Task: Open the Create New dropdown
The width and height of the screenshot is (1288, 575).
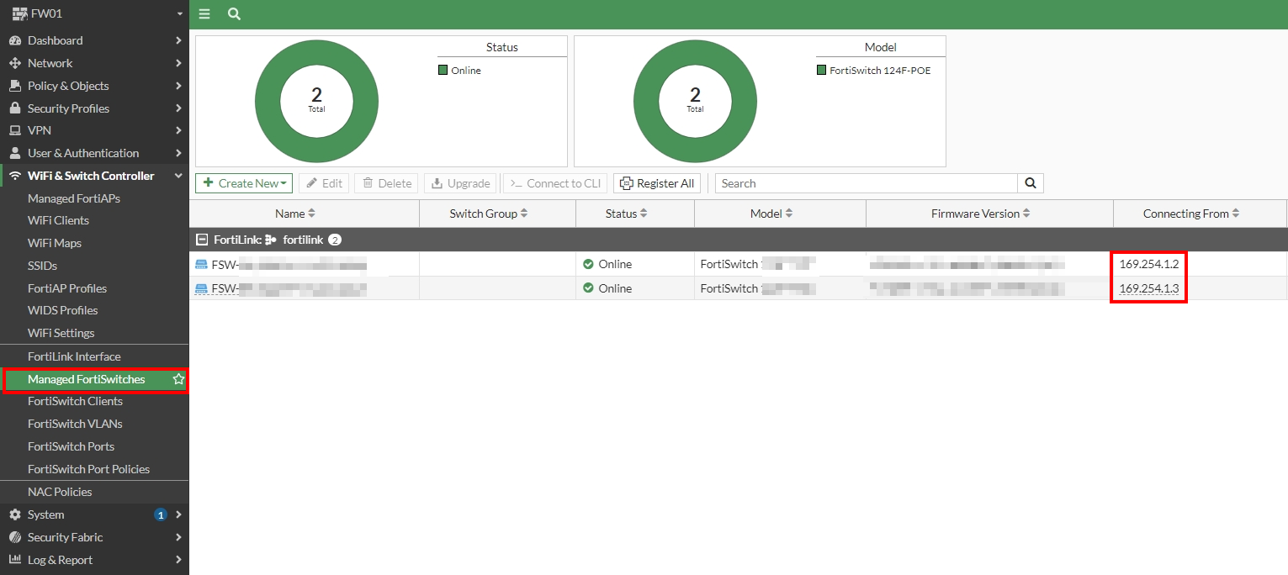Action: click(244, 183)
